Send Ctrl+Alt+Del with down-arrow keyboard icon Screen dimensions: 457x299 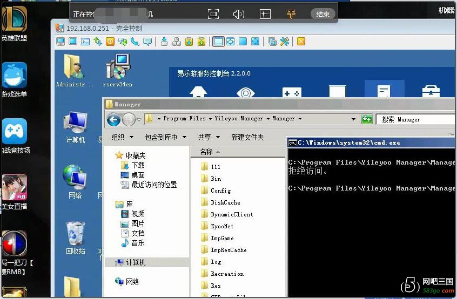(x=164, y=42)
